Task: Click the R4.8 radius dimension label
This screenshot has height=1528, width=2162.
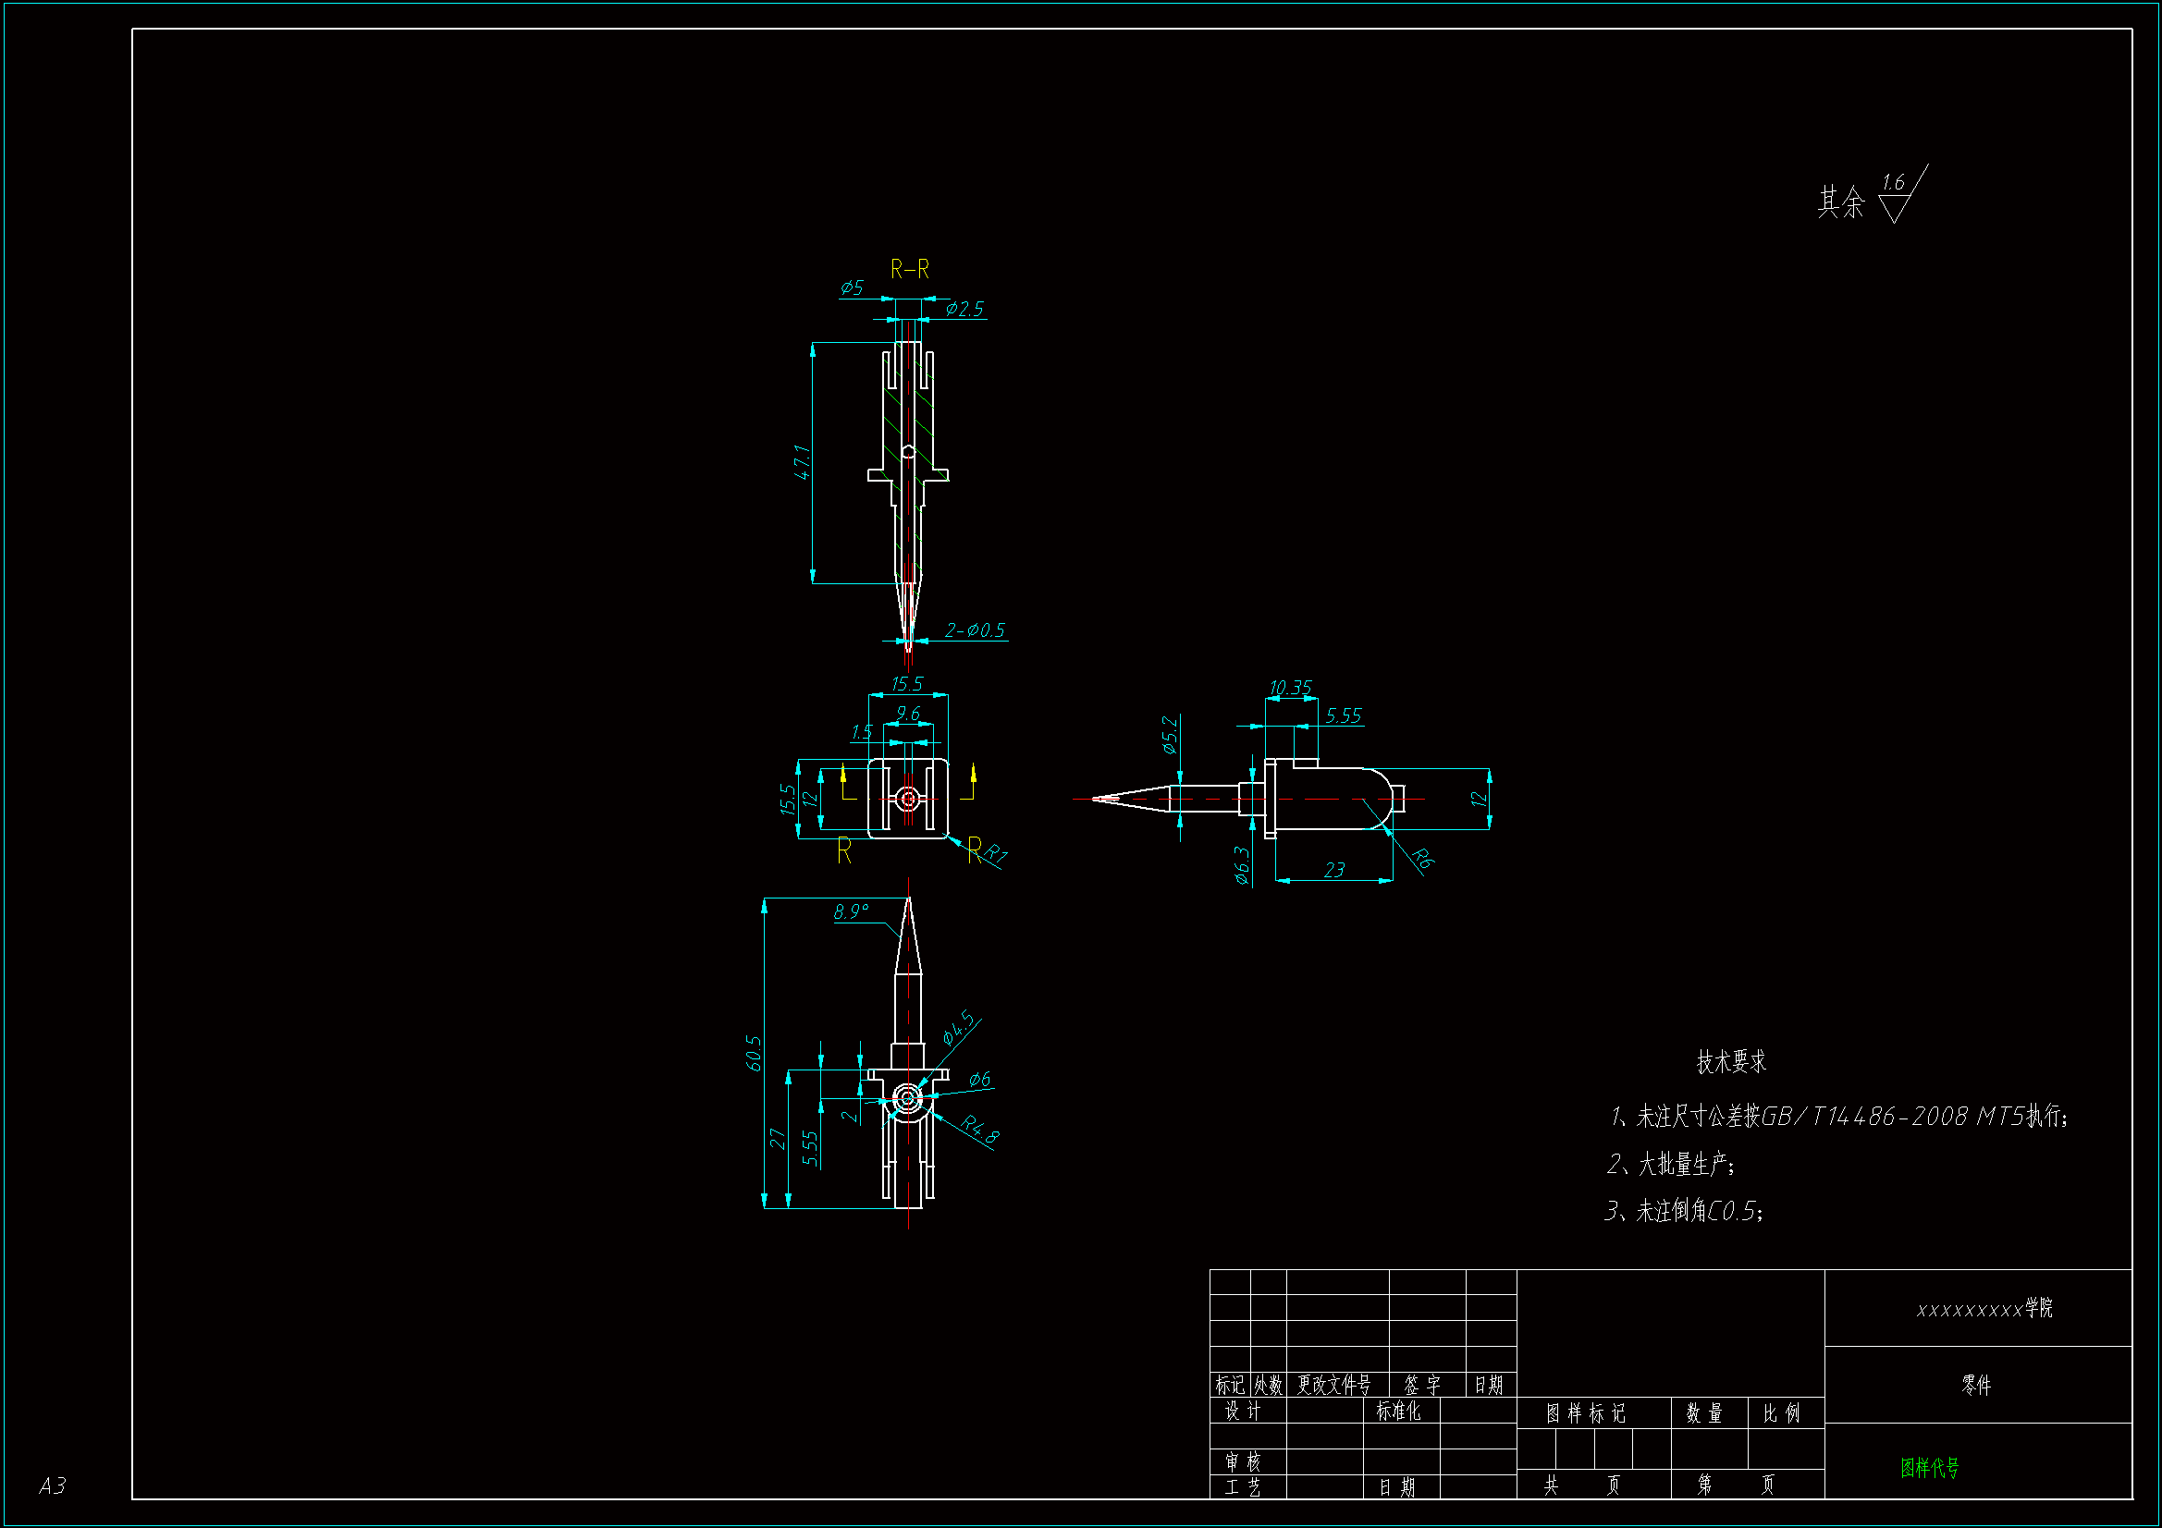Action: (980, 1130)
